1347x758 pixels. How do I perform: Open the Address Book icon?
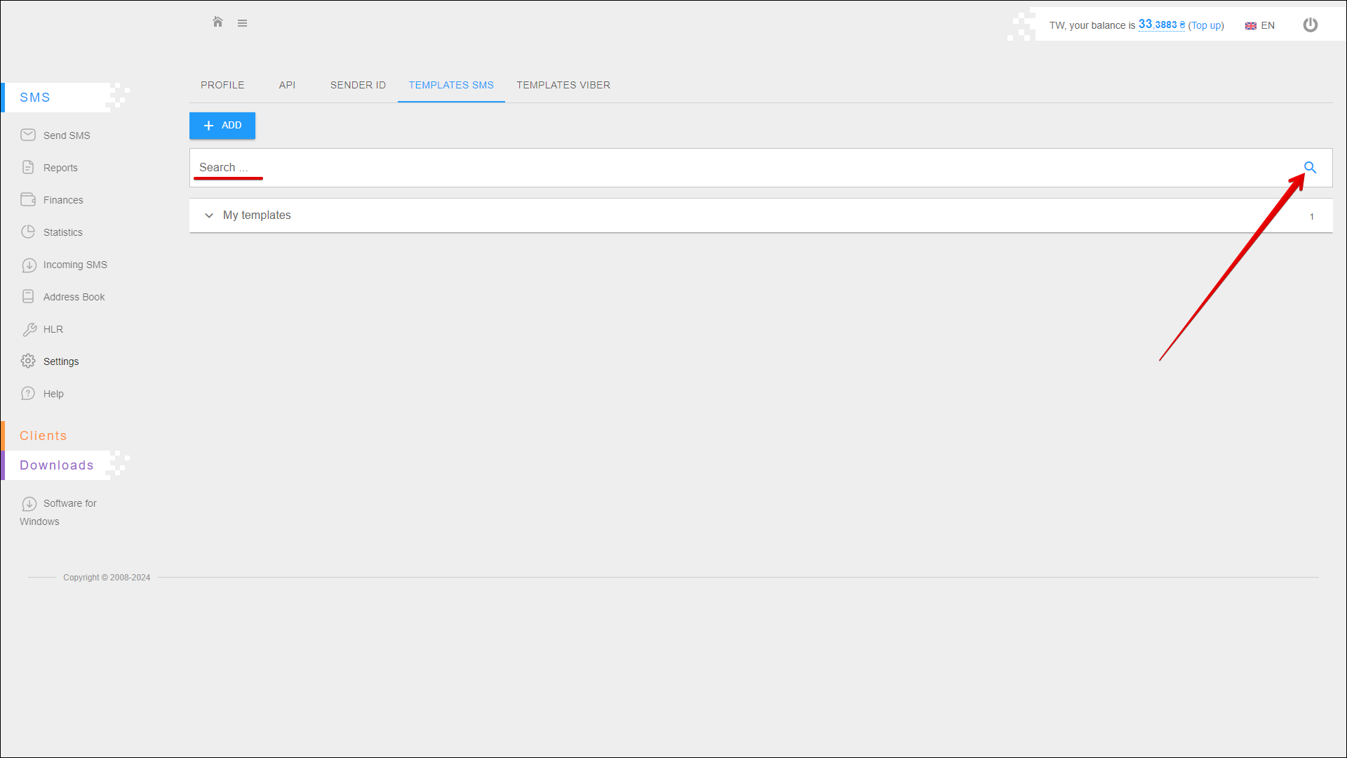click(x=28, y=296)
